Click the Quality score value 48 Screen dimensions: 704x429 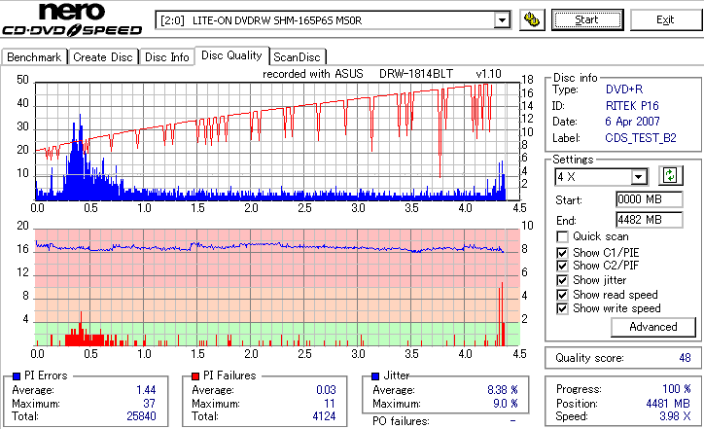click(685, 358)
